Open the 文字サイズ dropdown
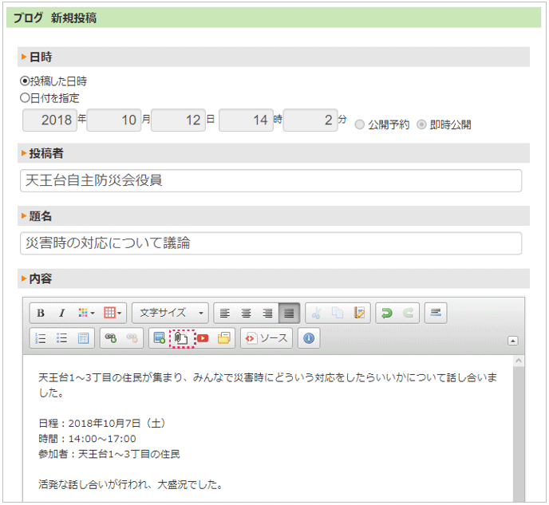Screen dimensions: 549x505 pyautogui.click(x=170, y=313)
